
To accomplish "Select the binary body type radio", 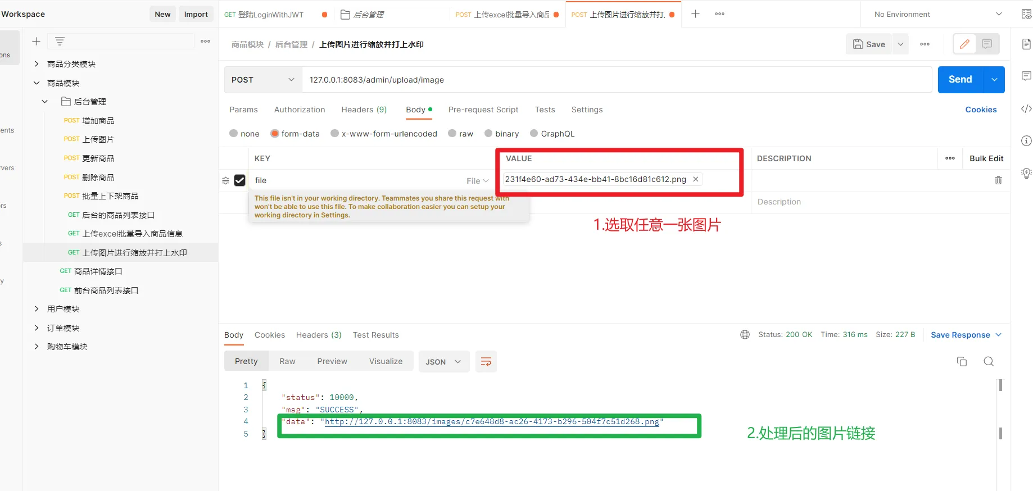I will click(x=488, y=134).
